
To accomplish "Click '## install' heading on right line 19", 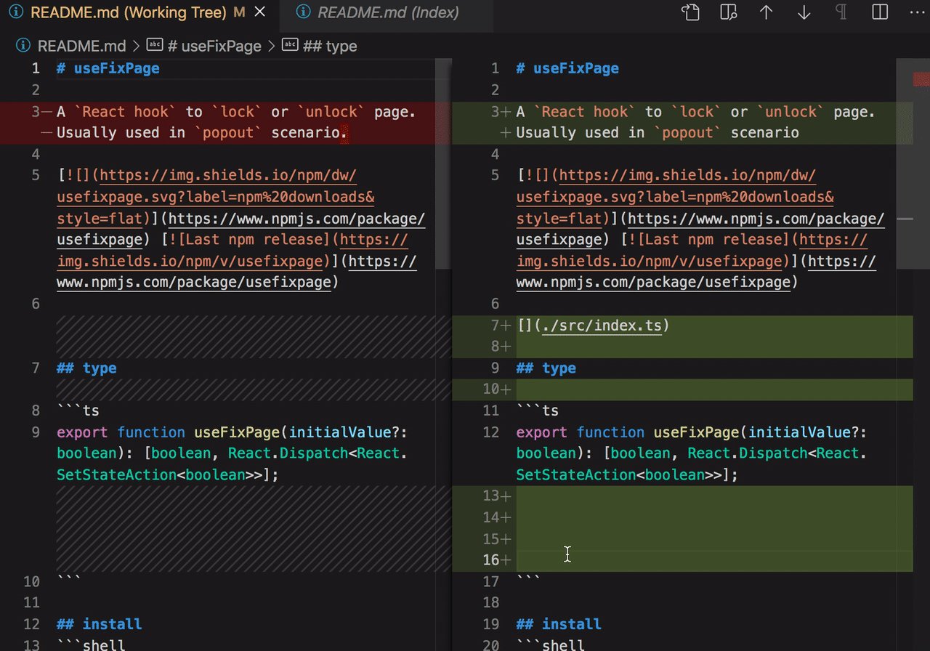I will point(559,624).
